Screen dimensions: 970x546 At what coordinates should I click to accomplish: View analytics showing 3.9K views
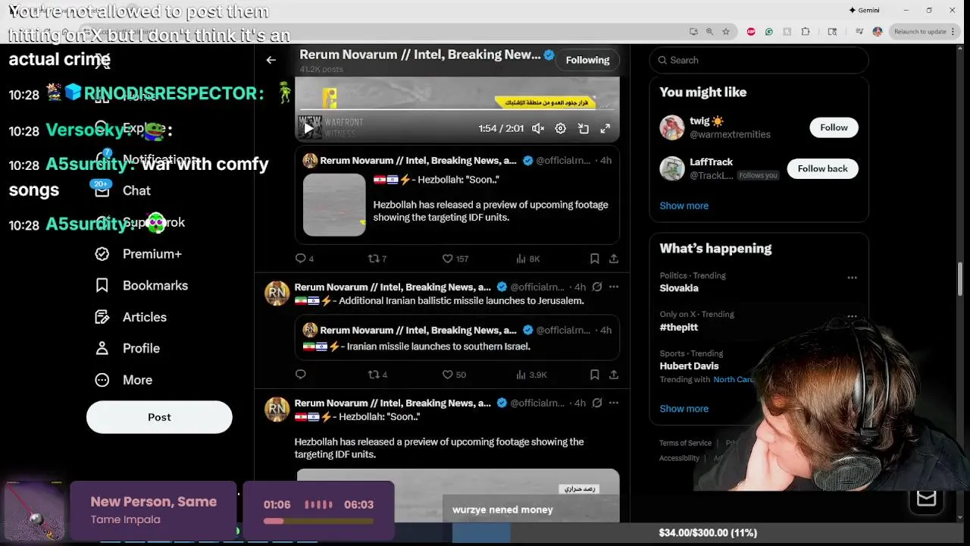click(531, 375)
